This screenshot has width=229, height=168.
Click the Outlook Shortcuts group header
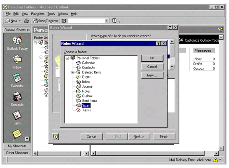17,30
